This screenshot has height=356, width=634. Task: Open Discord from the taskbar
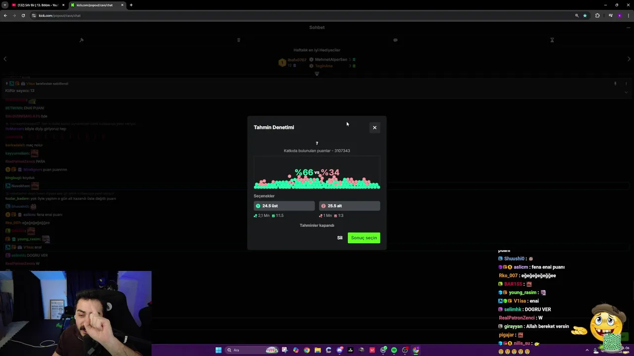[x=339, y=350]
